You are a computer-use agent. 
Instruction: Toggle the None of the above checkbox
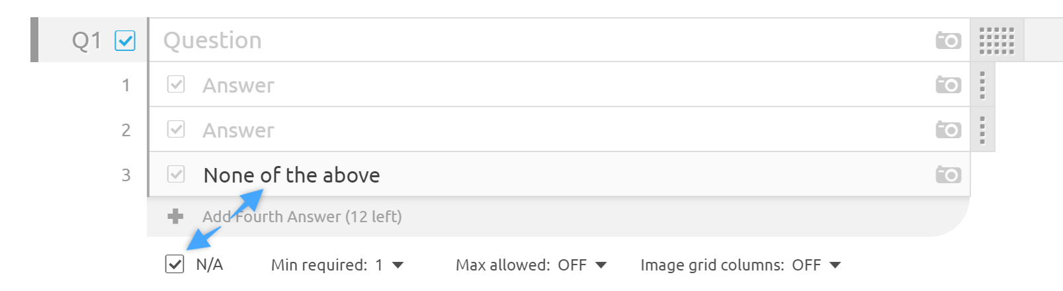click(x=176, y=174)
